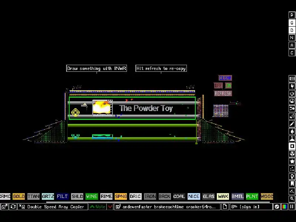Open the Radioactive category icon
The width and height of the screenshot is (296, 222).
point(292,154)
